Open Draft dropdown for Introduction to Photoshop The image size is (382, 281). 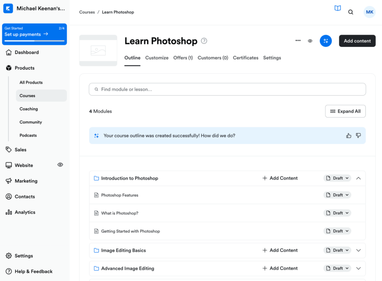(x=337, y=178)
